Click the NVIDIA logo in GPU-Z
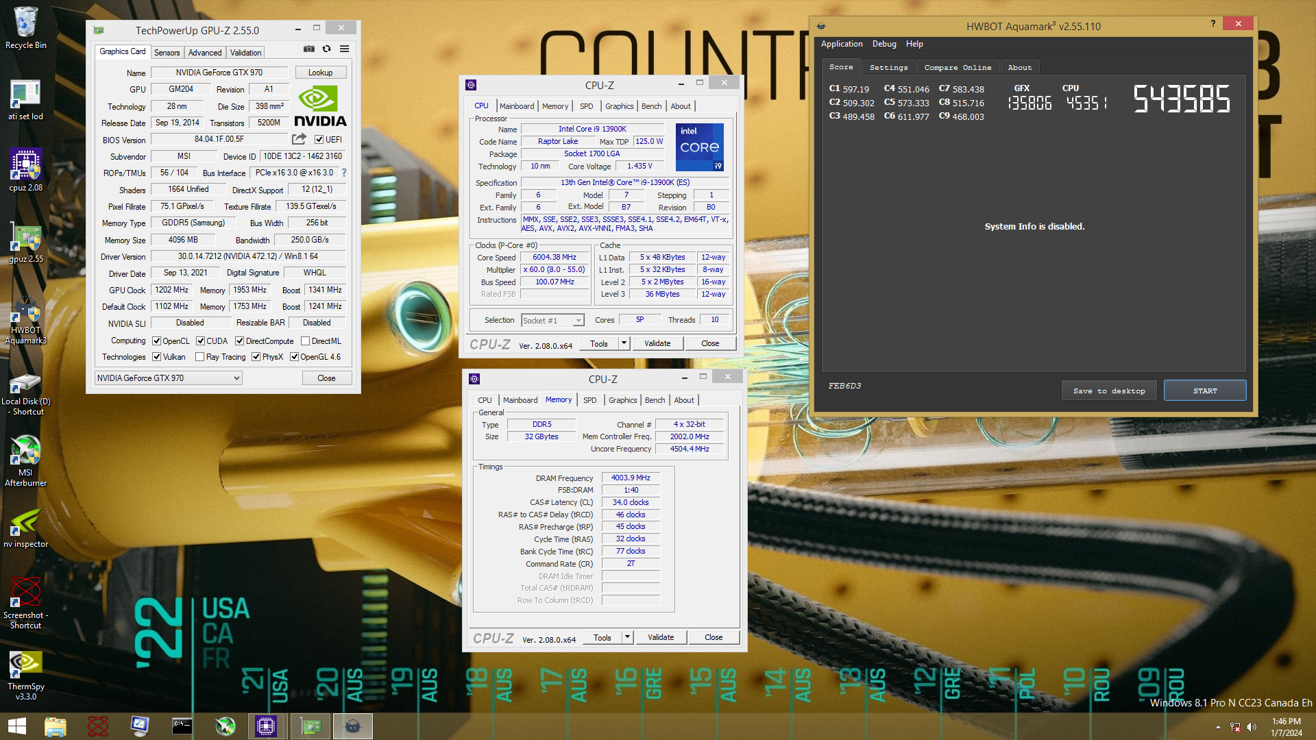The height and width of the screenshot is (740, 1316). [319, 106]
